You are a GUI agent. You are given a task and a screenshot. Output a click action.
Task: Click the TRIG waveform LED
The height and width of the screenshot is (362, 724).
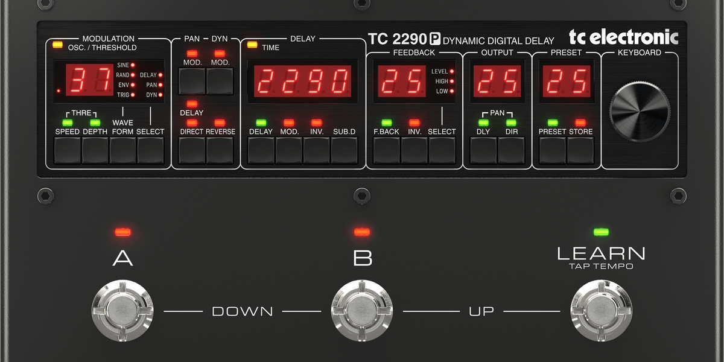pos(132,95)
